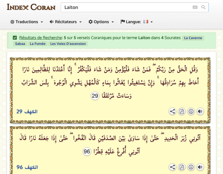Play audio for verse 96
The image size is (223, 174).
coord(200,167)
